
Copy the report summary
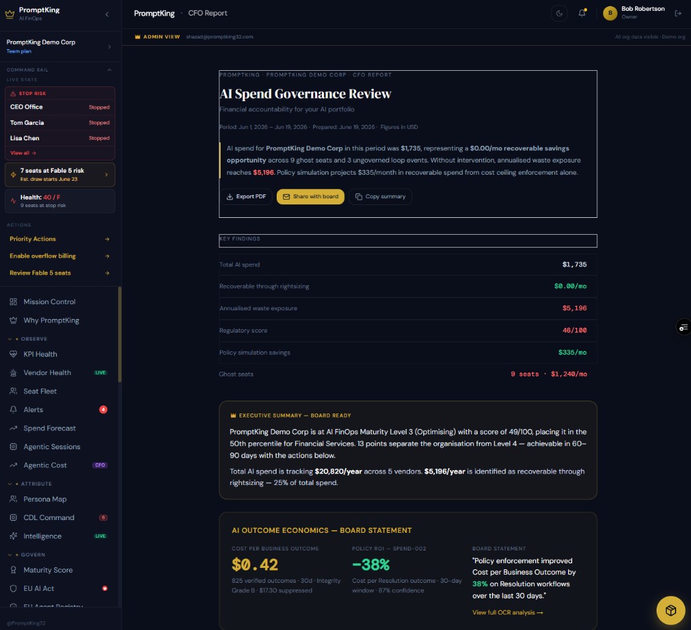coord(381,196)
